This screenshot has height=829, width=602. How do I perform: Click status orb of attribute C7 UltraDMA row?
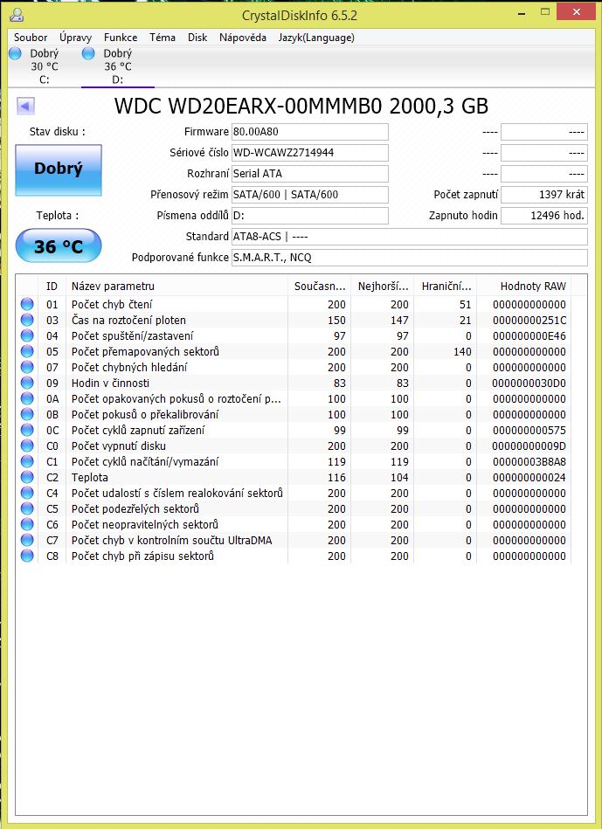[27, 540]
